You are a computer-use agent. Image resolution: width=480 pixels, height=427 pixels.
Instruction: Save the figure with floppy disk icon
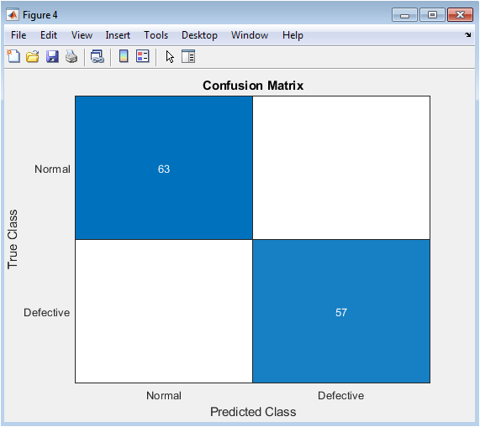point(52,56)
